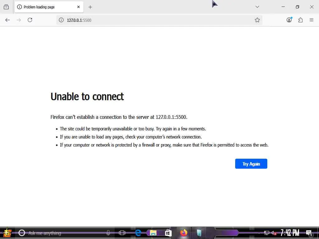The width and height of the screenshot is (319, 239).
Task: Select the Problem loading page tab
Action: point(49,7)
